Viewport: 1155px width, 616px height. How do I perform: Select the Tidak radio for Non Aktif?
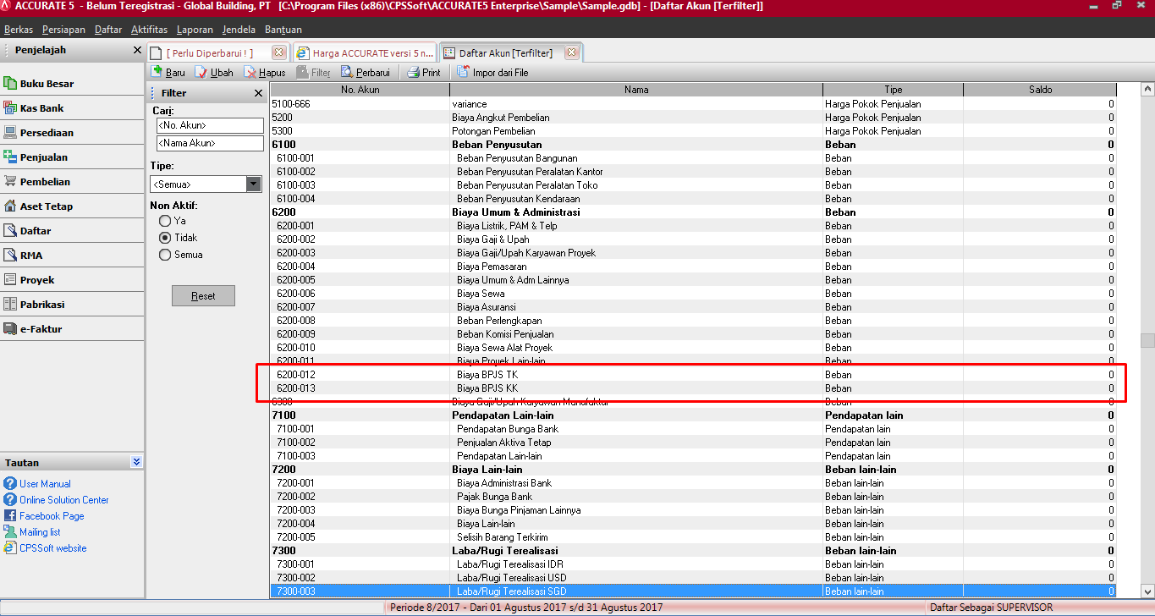click(165, 238)
